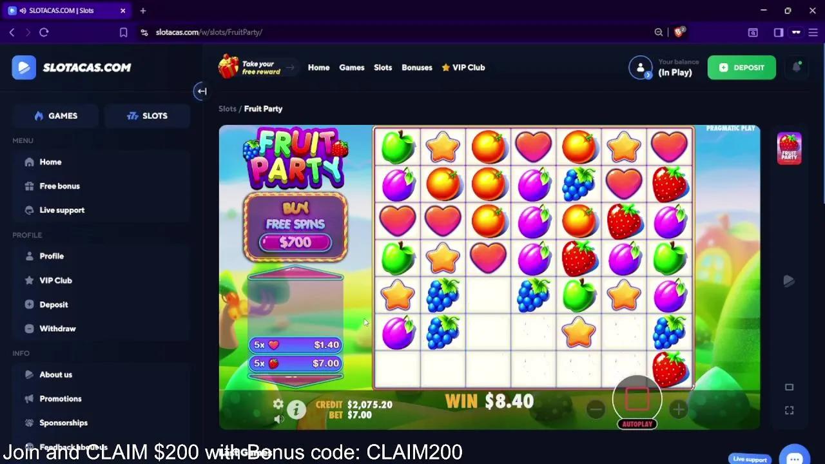Open the game settings gear icon
Screen dimensions: 825x464
(278, 404)
